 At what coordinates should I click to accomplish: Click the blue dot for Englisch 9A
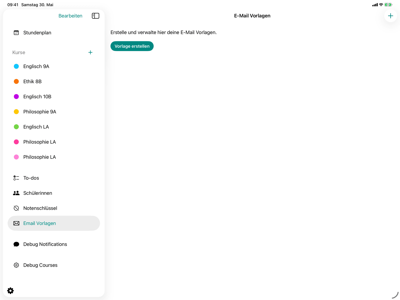pos(16,66)
